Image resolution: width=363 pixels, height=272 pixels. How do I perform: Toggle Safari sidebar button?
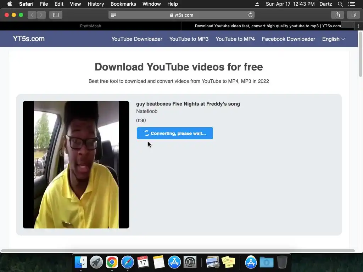pyautogui.click(x=56, y=15)
